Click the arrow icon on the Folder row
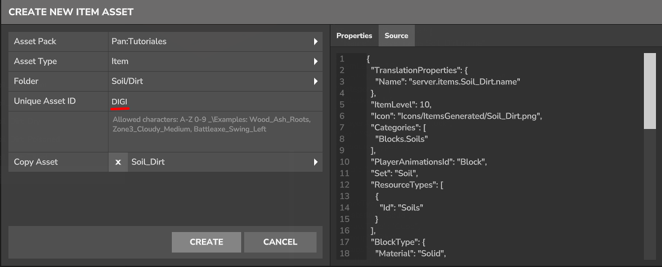 [x=315, y=81]
